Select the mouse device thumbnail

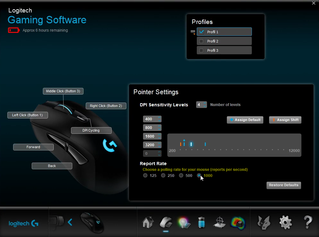point(92,222)
